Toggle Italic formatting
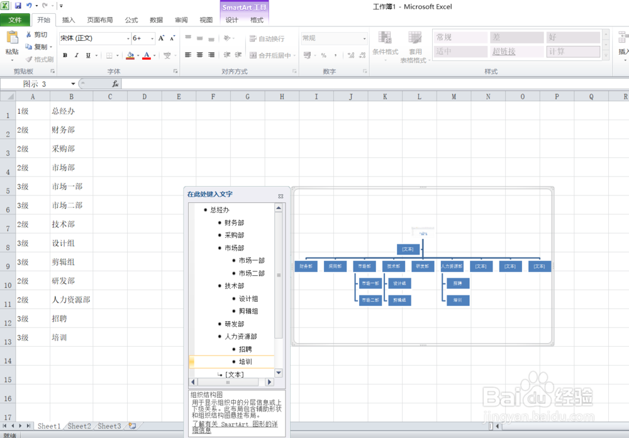 (76, 55)
